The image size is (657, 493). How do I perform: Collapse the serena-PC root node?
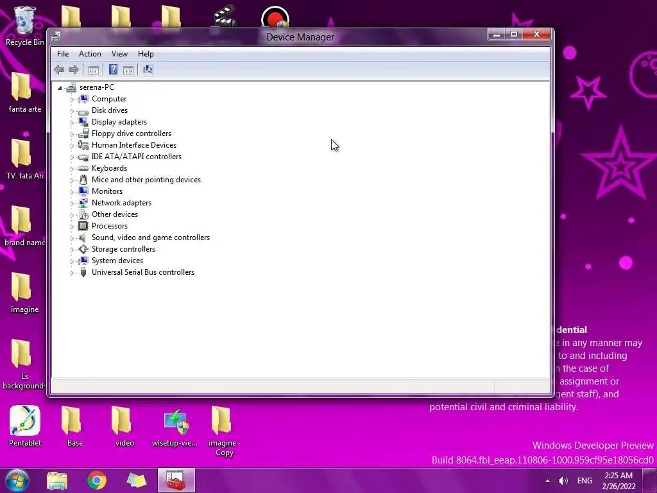point(60,87)
